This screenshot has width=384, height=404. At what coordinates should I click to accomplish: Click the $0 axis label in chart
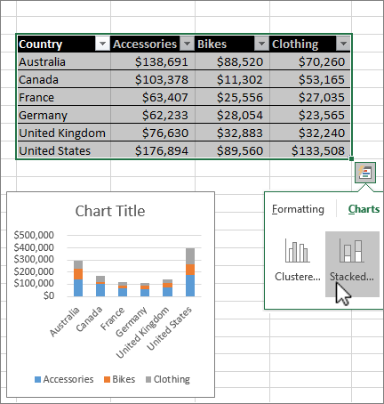[x=49, y=295]
